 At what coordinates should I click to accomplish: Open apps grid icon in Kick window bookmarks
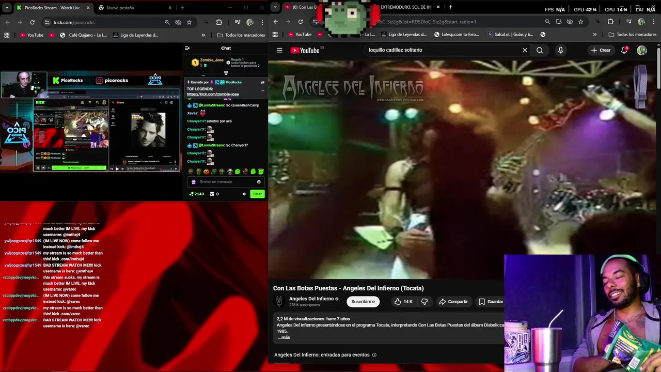click(x=7, y=35)
